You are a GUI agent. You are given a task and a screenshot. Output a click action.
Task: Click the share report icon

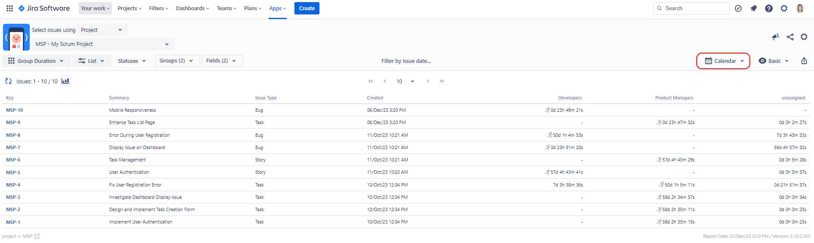(790, 37)
